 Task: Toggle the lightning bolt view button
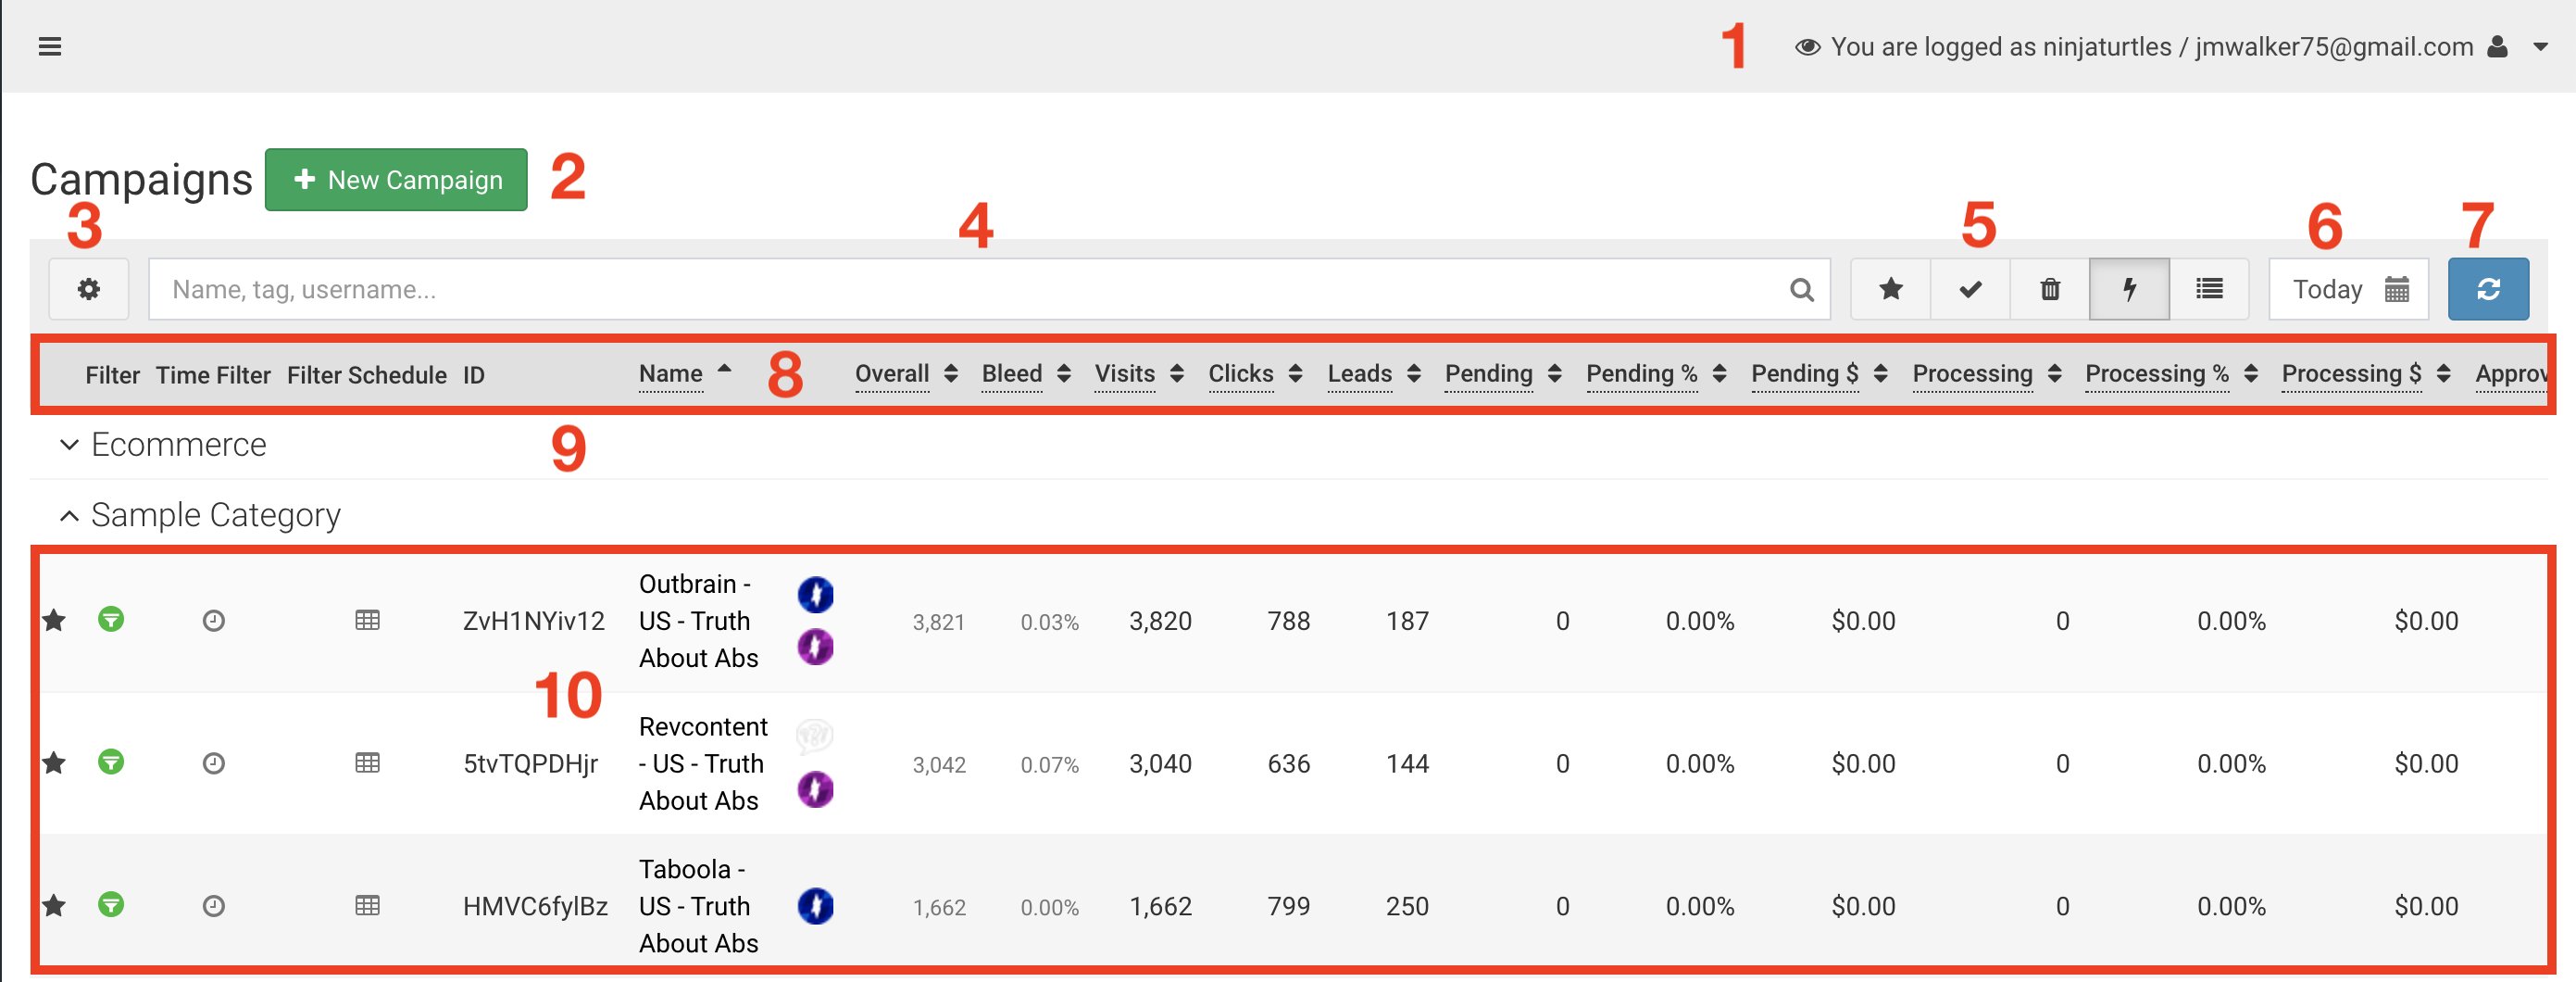pyautogui.click(x=2129, y=289)
